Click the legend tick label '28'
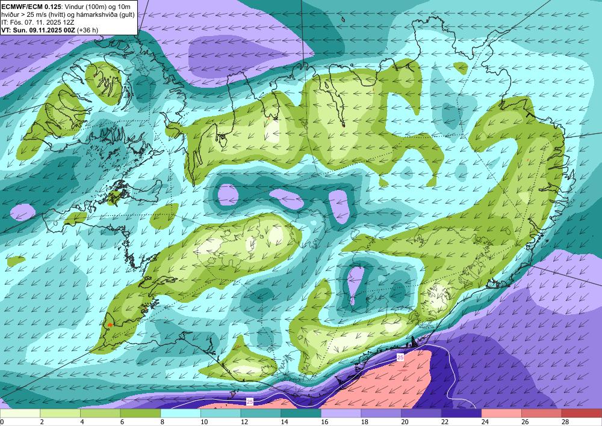 (x=565, y=422)
